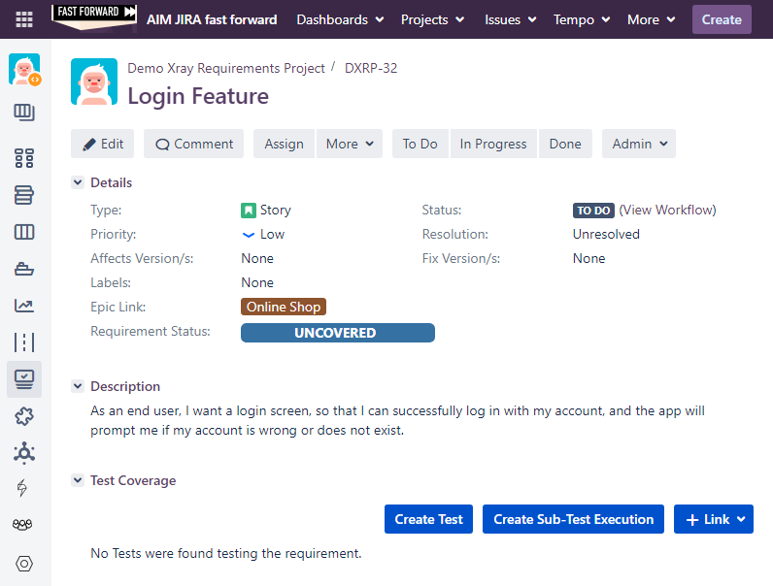The height and width of the screenshot is (586, 773).
Task: Click the Unresolved resolution value
Action: (x=606, y=235)
